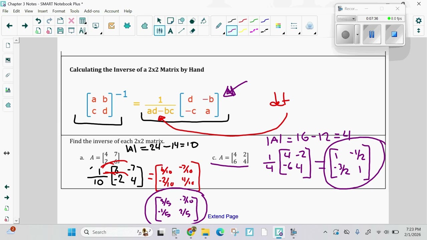Show the screen shade icon

71,31
